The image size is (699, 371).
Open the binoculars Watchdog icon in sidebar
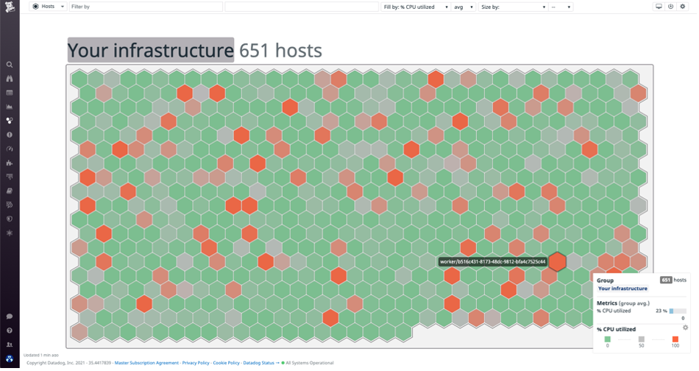(10, 79)
